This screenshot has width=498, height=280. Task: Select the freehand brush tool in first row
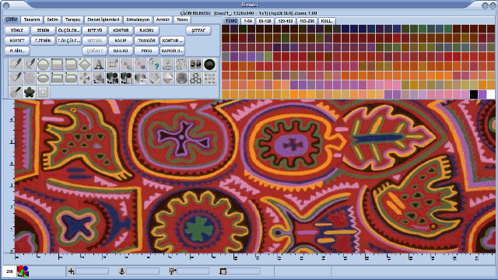click(16, 64)
